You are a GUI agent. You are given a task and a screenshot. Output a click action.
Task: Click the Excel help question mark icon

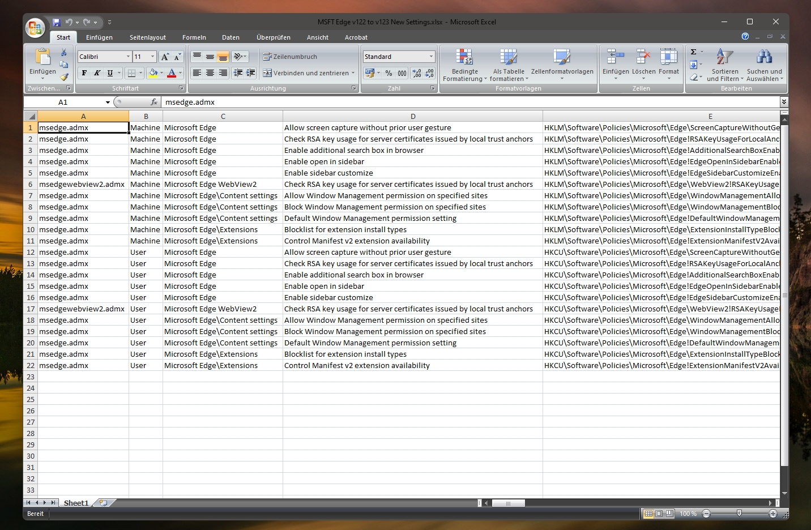745,36
